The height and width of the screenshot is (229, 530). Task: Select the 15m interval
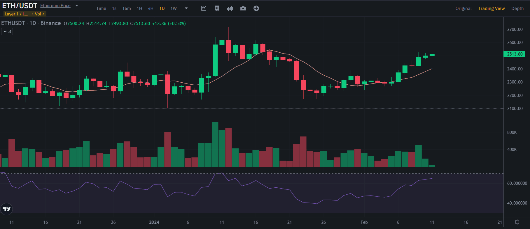click(127, 8)
